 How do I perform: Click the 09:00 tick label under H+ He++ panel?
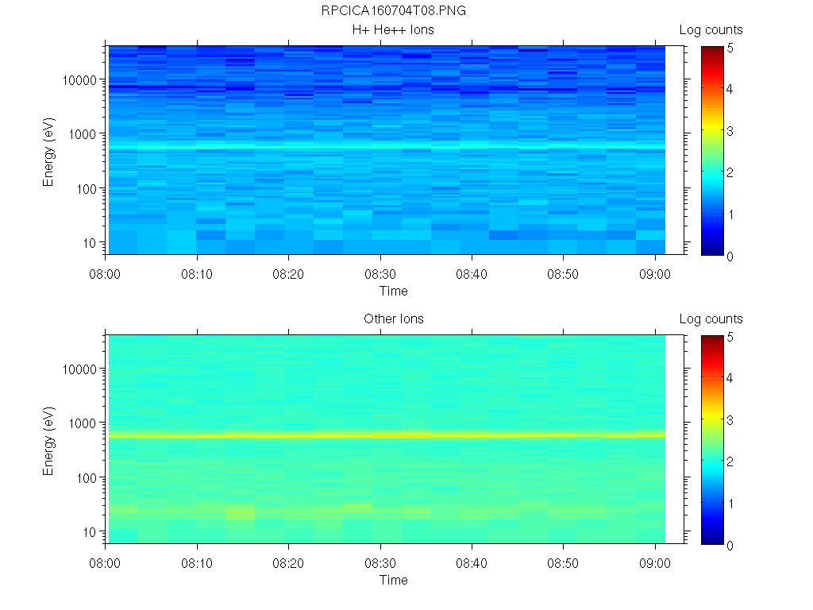pyautogui.click(x=655, y=274)
